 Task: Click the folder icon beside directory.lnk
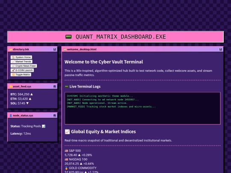(11, 50)
